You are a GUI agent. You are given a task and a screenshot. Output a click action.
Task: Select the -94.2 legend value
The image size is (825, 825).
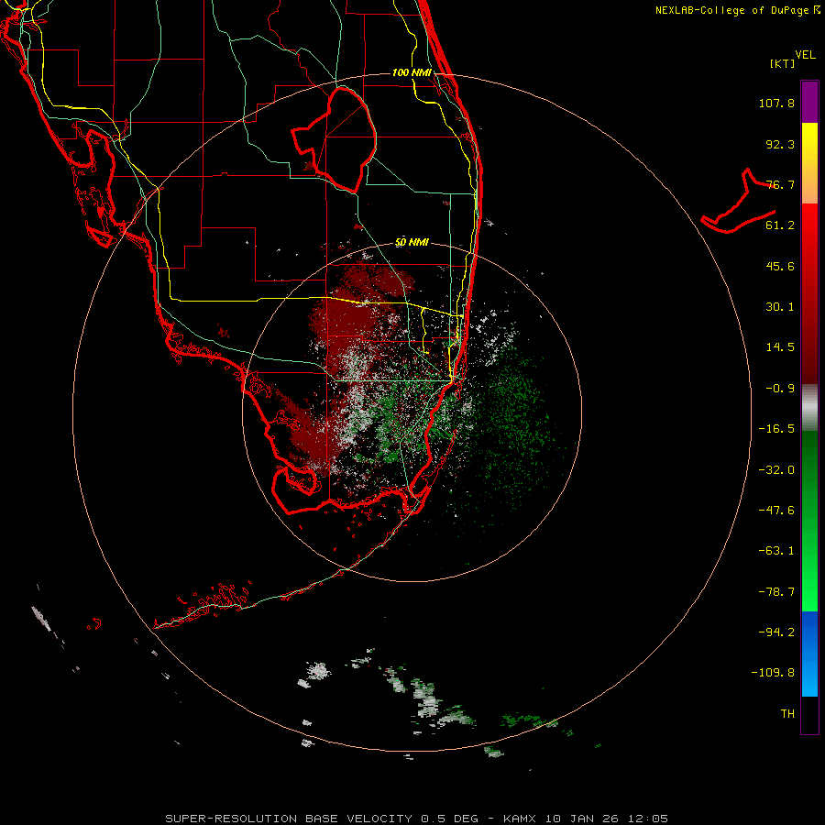[776, 632]
